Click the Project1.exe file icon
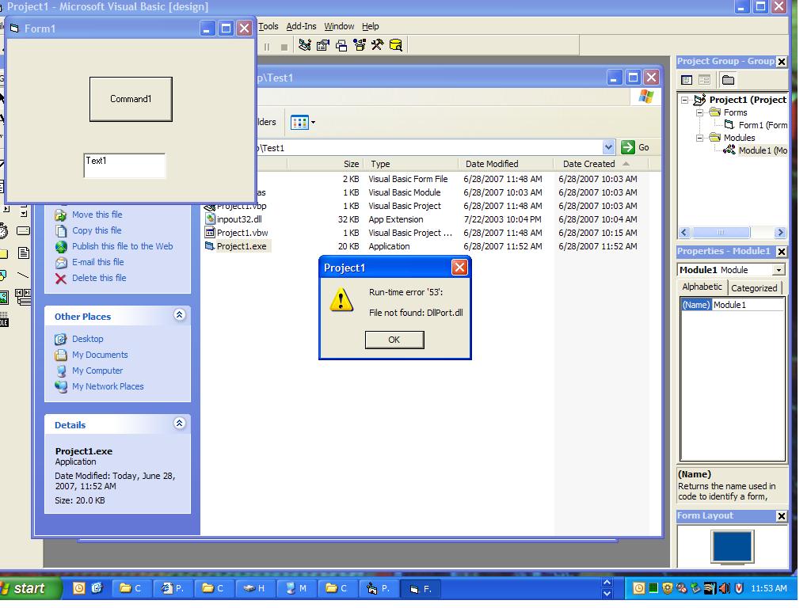Screen dimensions: 811x608 point(210,246)
